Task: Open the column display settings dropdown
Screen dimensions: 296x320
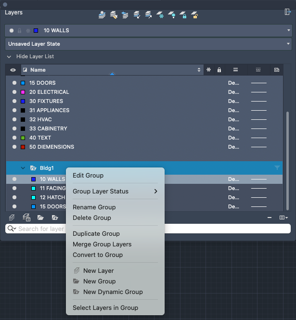Action: point(283,218)
